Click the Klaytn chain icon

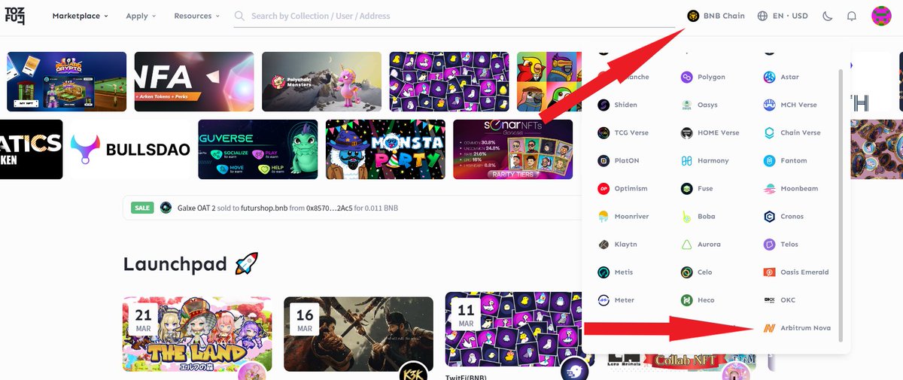point(604,244)
